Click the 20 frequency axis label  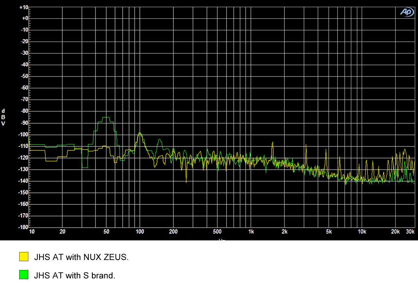click(x=62, y=232)
